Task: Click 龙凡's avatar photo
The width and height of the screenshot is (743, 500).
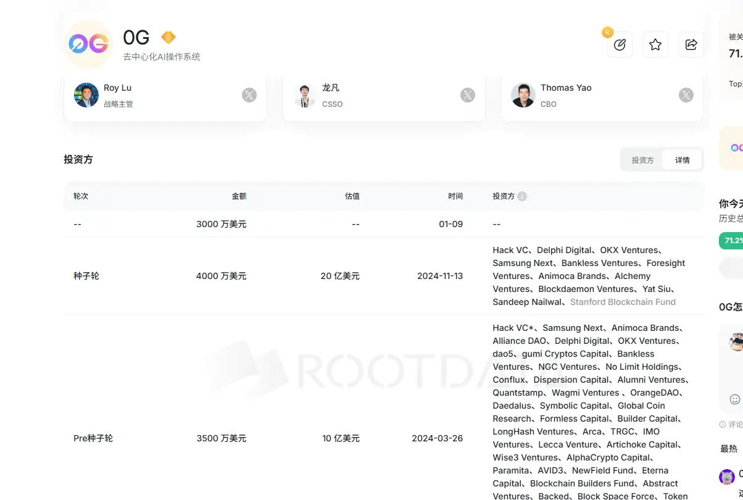Action: click(x=305, y=95)
